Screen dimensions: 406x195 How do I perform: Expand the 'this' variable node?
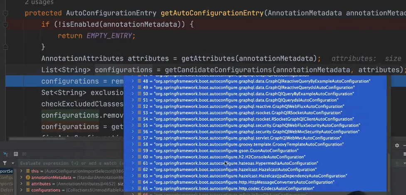(x=22, y=171)
